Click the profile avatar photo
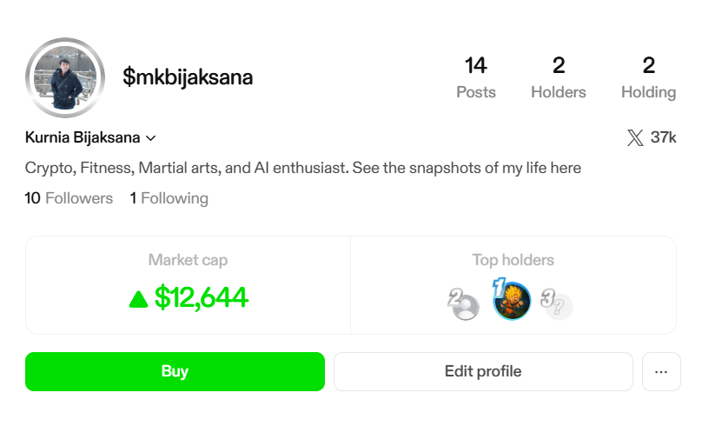The image size is (715, 426). coord(65,77)
